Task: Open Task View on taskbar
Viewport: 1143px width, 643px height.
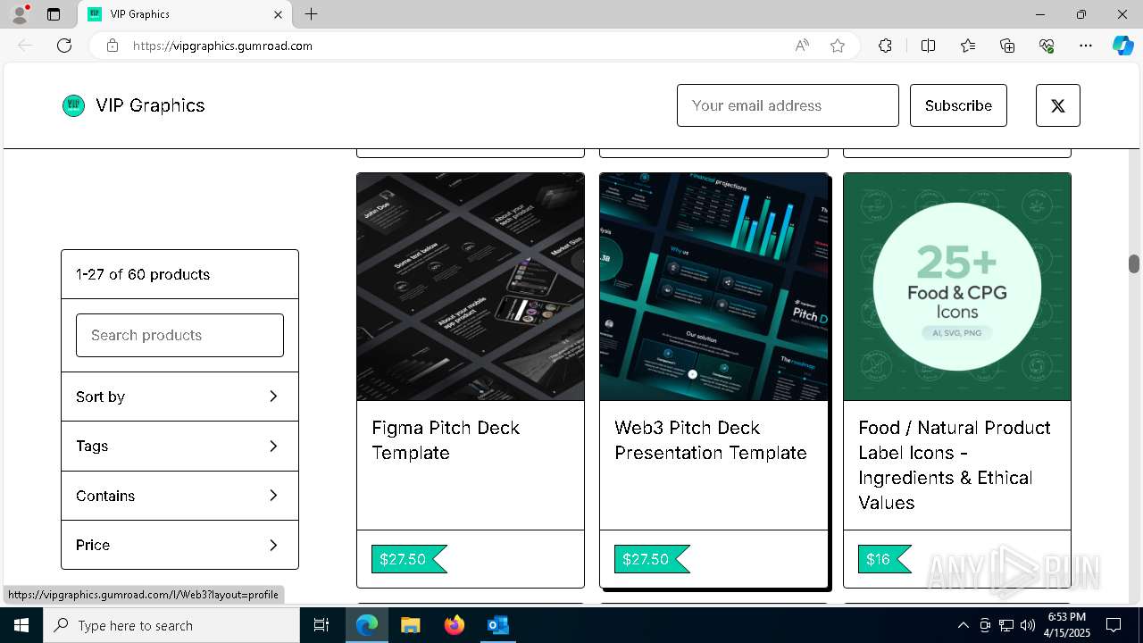Action: [321, 625]
